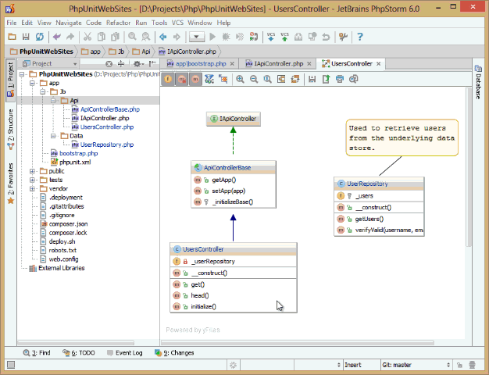Viewport: 489px width, 375px height.
Task: Open the Project view dropdown
Action: click(x=49, y=63)
